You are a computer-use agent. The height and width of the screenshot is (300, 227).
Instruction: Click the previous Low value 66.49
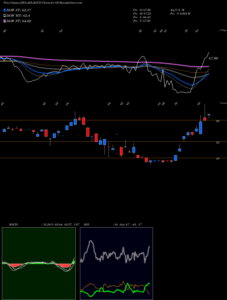click(147, 17)
